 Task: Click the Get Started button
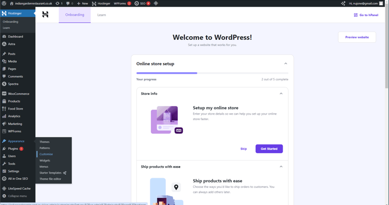point(269,149)
